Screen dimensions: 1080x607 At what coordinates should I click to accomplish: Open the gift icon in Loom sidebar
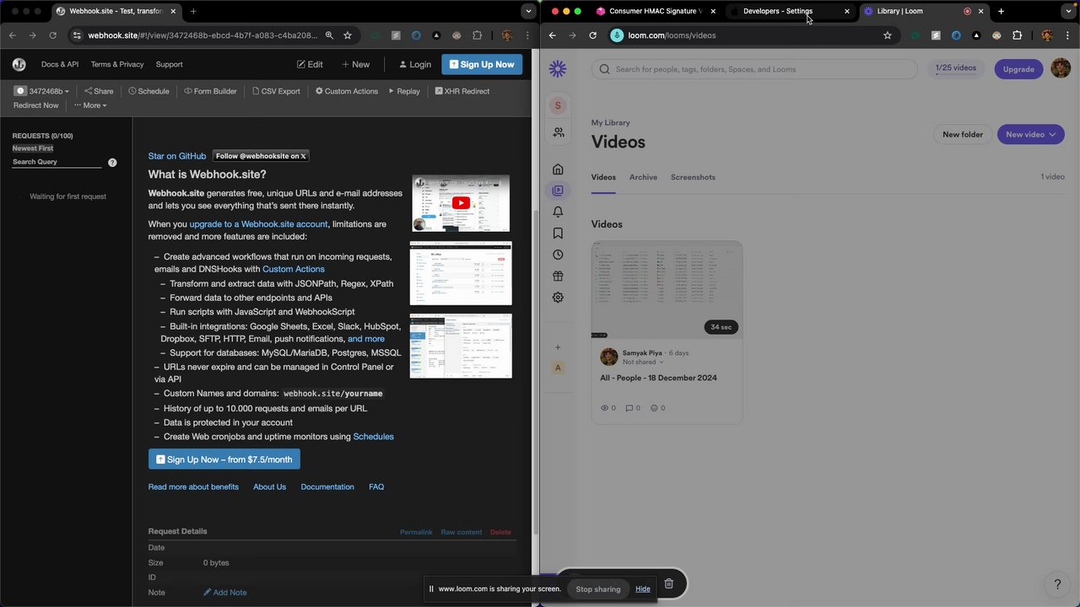tap(558, 277)
